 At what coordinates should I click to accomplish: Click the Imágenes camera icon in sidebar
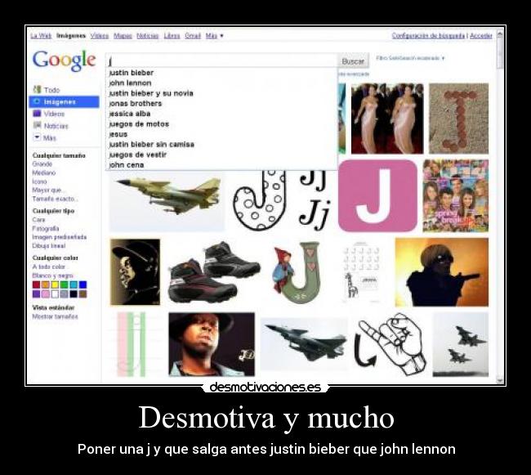(x=37, y=101)
